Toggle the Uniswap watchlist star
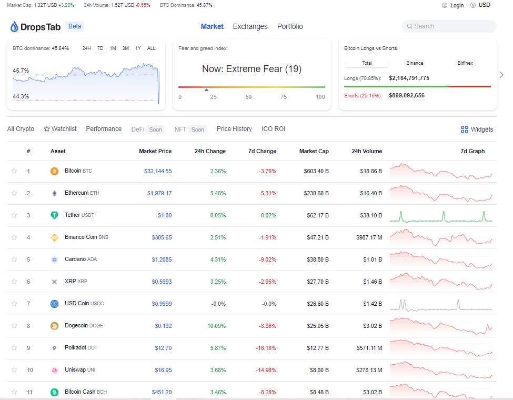513x400 pixels. [14, 370]
